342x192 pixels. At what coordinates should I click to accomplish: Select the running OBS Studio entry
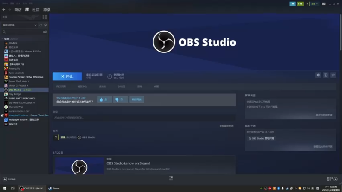24,90
